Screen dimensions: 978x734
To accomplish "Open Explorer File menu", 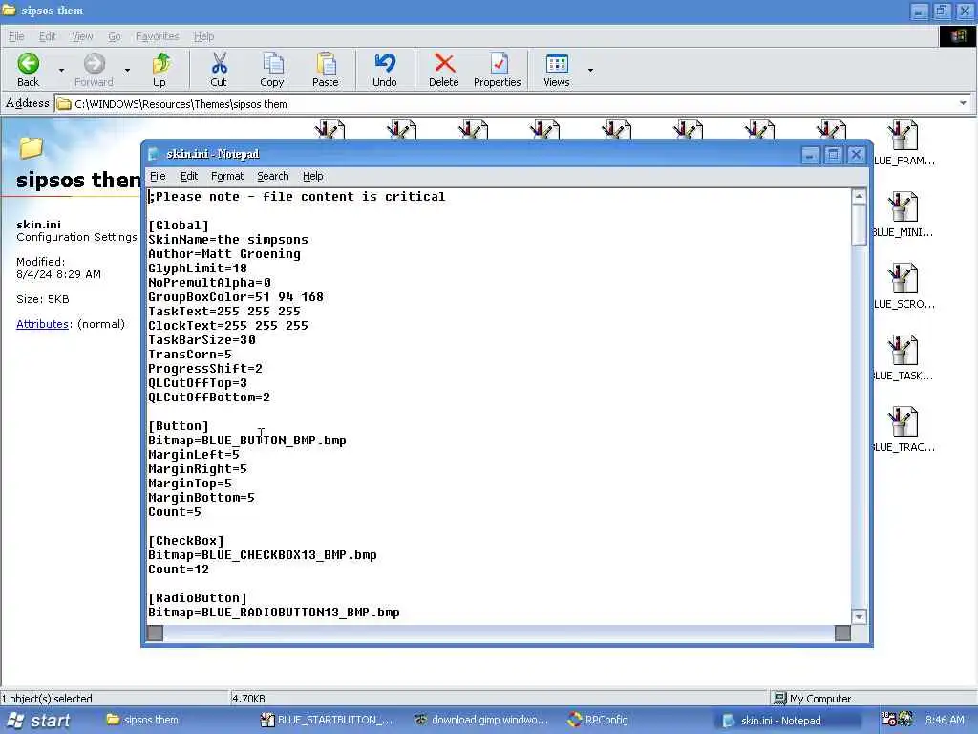I will 16,36.
